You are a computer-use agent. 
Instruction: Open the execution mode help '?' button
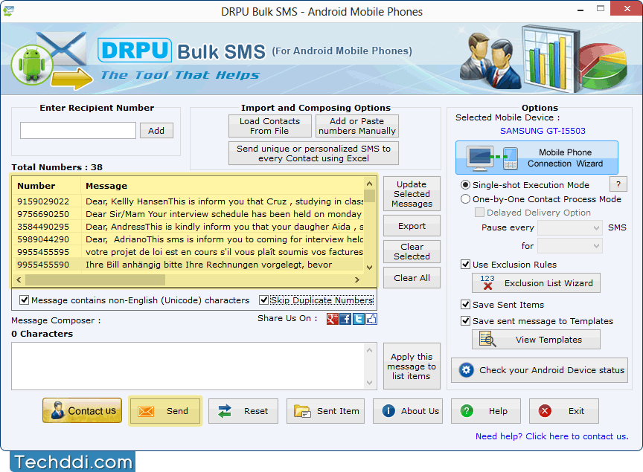point(618,184)
